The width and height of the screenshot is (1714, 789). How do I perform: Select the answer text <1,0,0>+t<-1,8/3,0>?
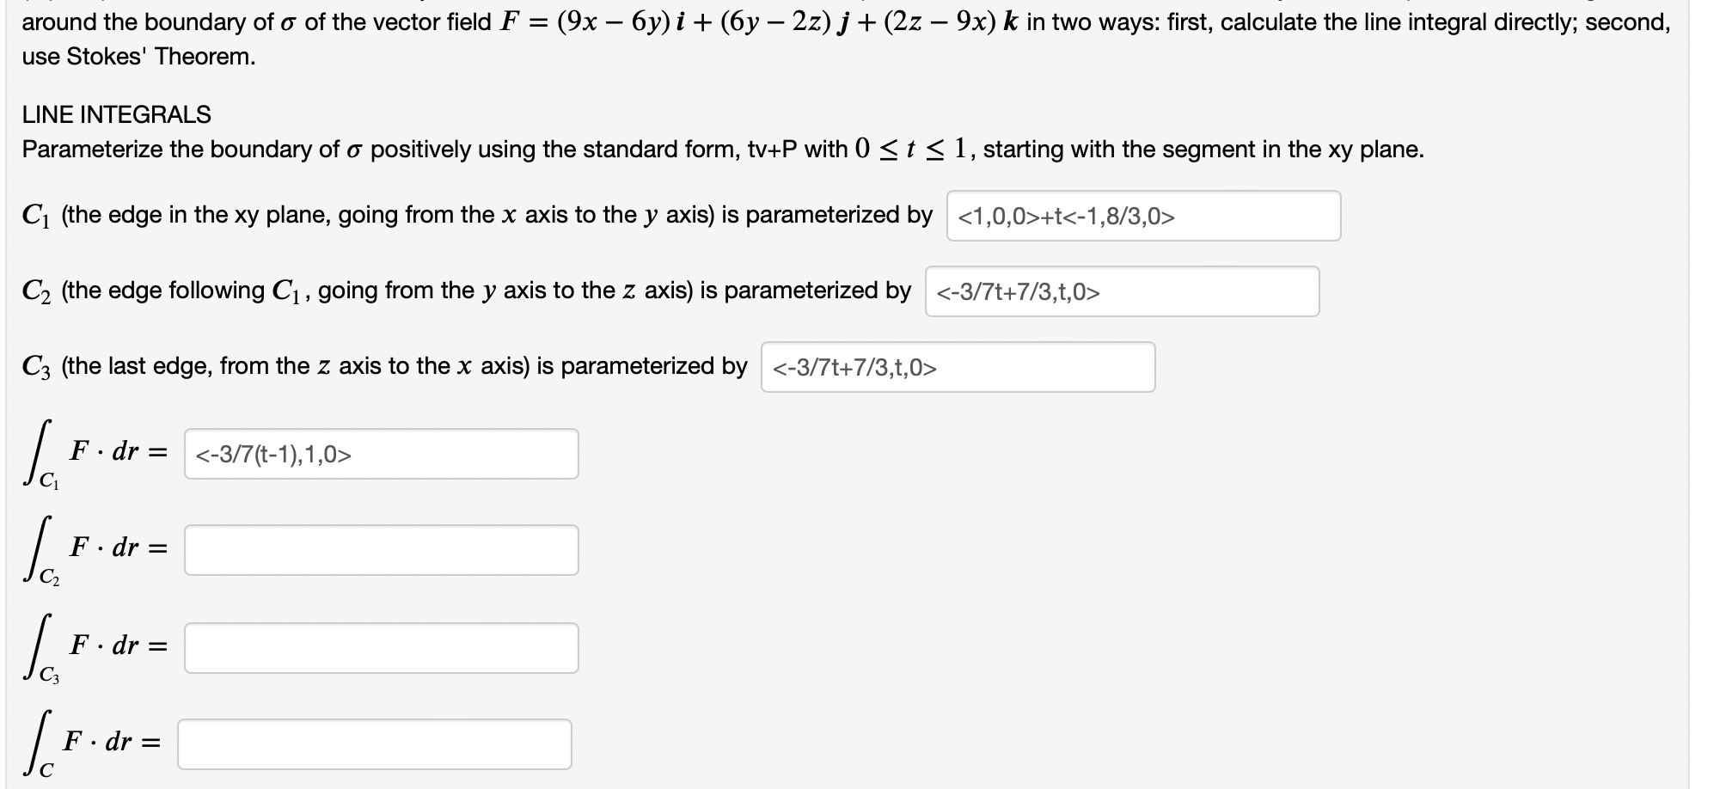[x=1066, y=216]
